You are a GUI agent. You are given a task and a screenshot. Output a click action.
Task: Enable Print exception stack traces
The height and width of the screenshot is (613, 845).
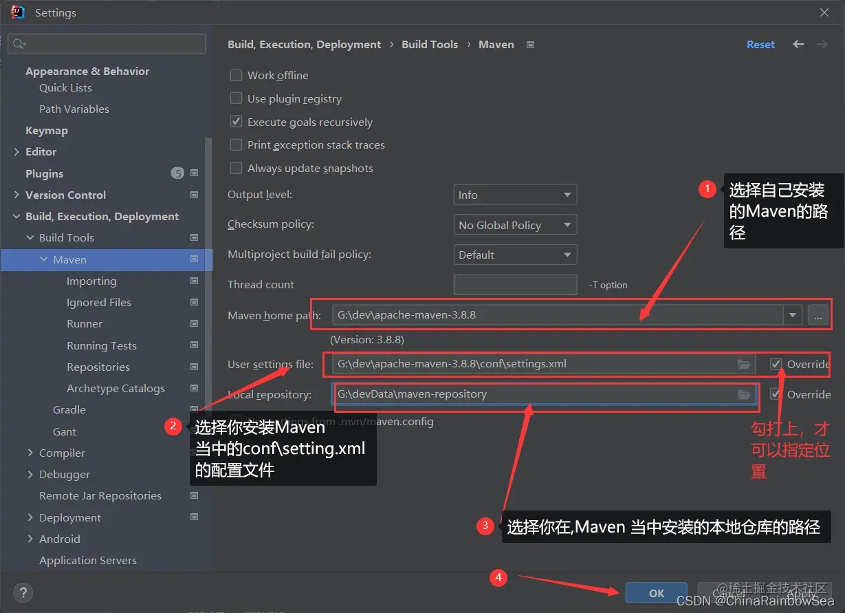[236, 144]
